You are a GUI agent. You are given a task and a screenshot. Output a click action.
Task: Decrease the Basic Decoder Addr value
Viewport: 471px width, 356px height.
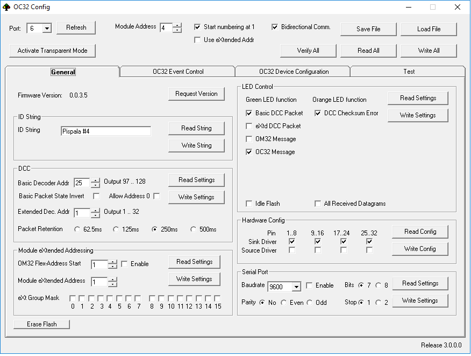(95, 186)
